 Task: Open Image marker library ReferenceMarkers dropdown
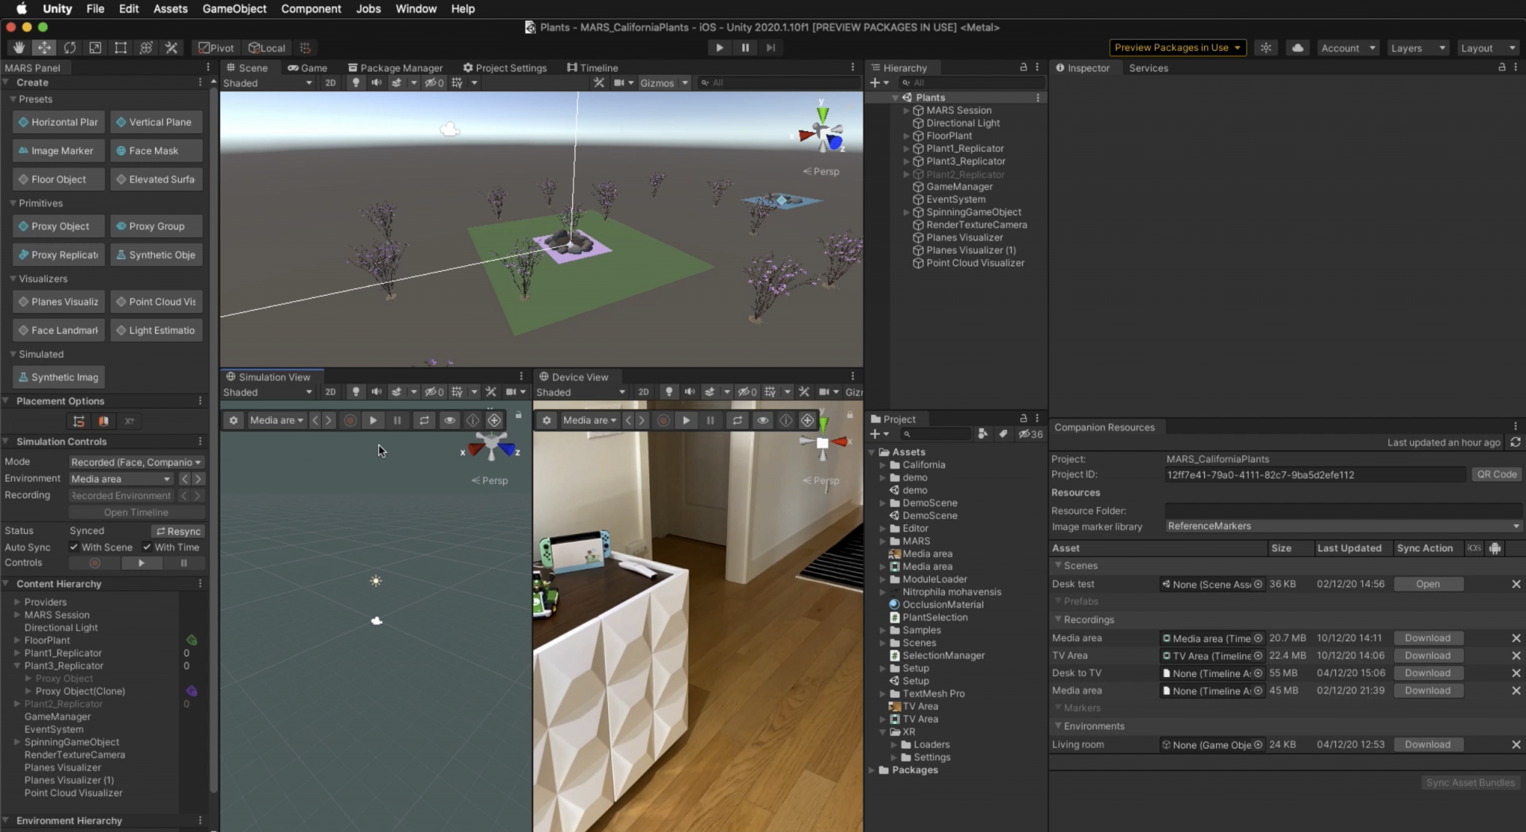coord(1343,527)
